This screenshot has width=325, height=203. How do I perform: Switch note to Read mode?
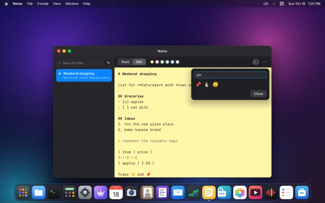[125, 62]
